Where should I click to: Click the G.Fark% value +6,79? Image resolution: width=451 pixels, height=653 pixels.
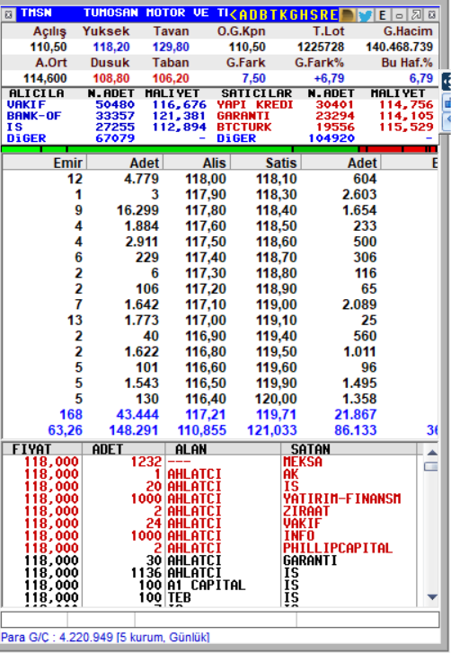click(x=329, y=78)
